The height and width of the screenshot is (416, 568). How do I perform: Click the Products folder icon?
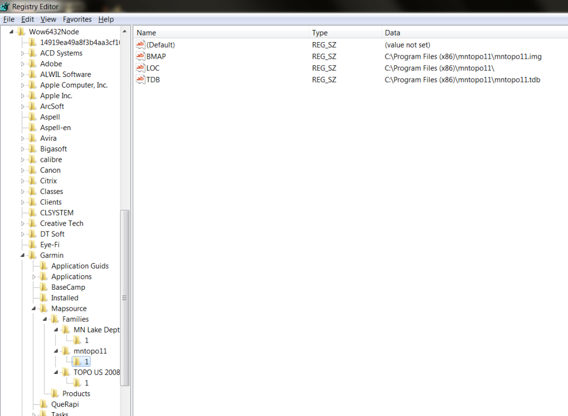[x=55, y=394]
